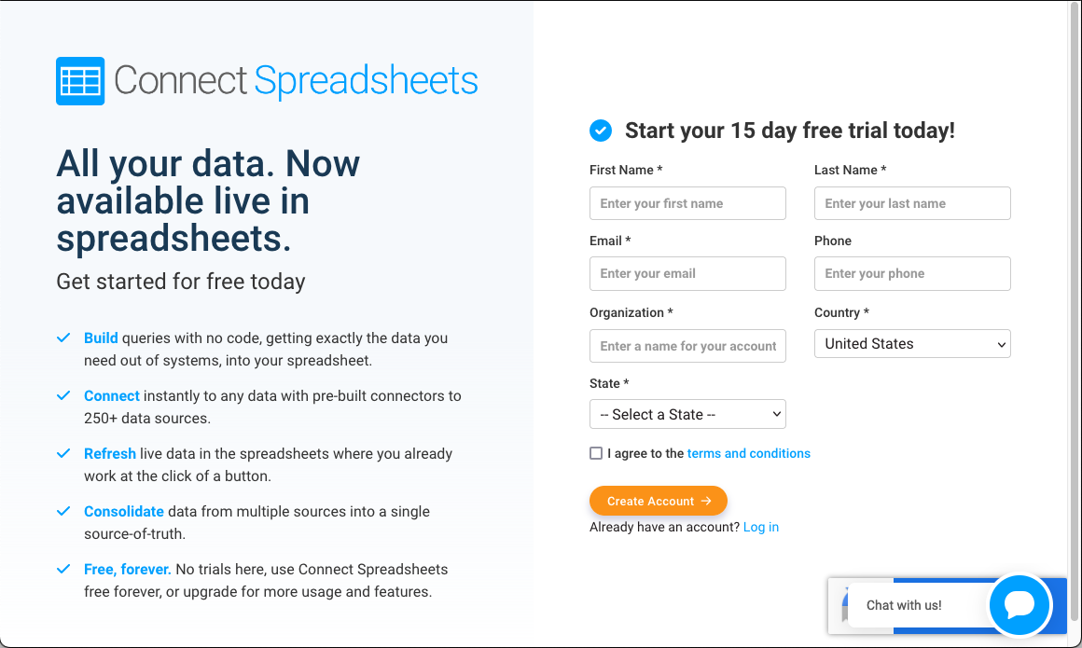Click the arrow icon inside the Create Account button

[707, 501]
